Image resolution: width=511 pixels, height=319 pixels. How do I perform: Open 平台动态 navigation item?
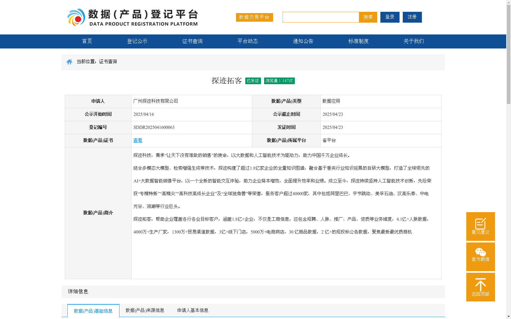pyautogui.click(x=248, y=41)
